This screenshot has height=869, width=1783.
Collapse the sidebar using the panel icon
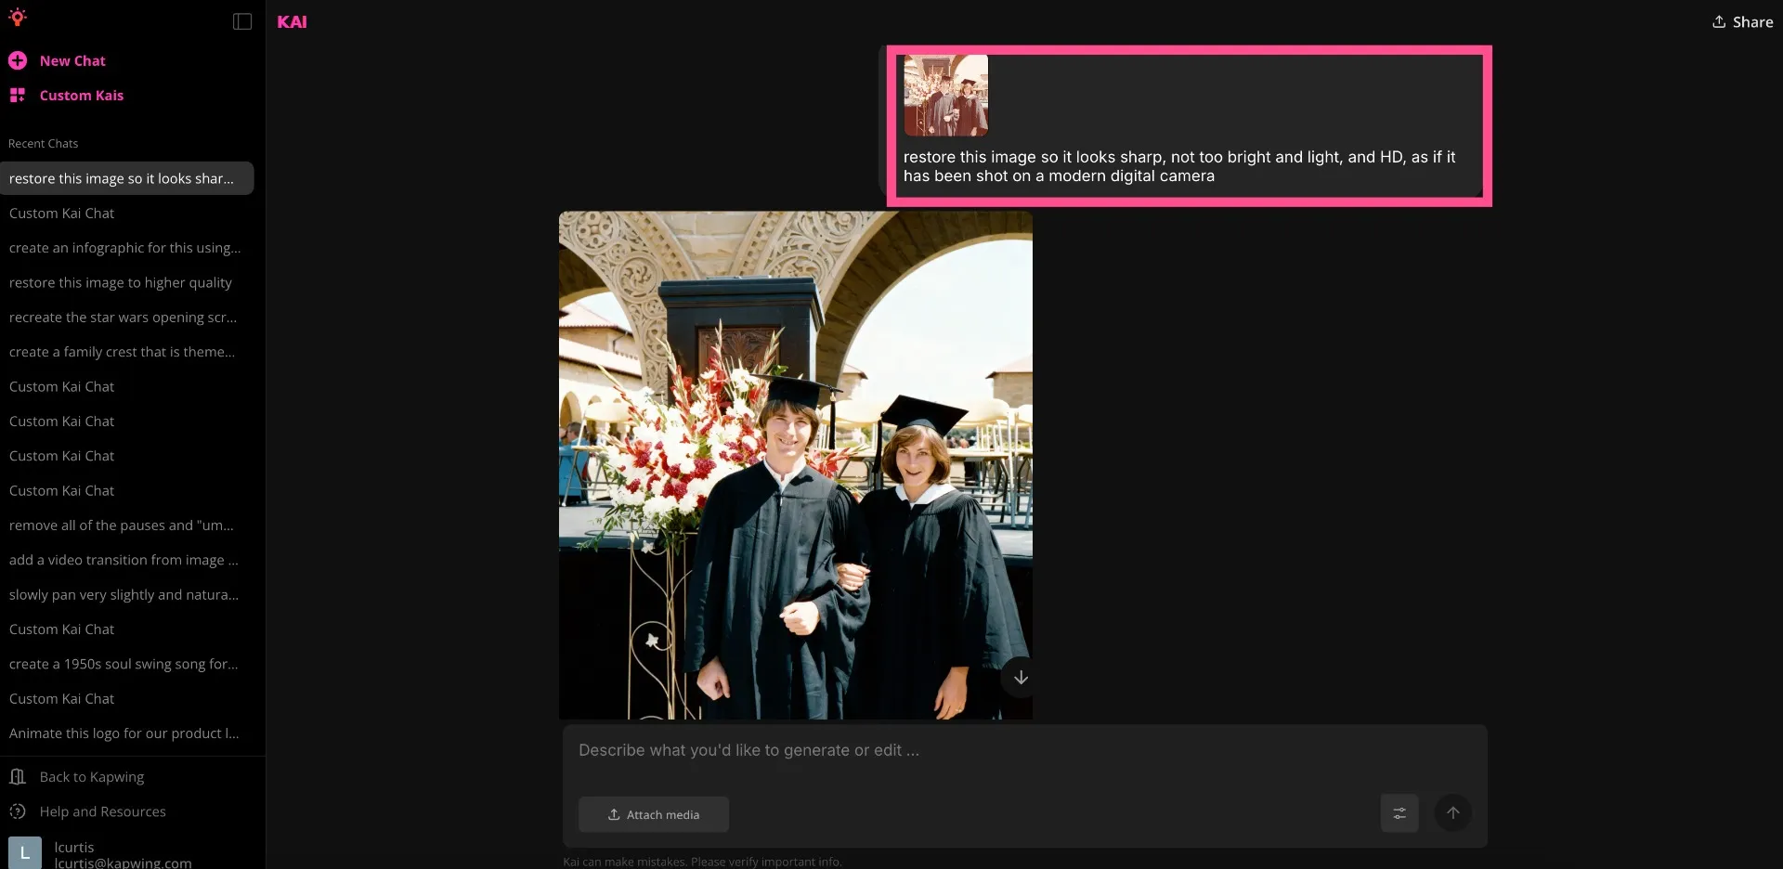(x=241, y=20)
